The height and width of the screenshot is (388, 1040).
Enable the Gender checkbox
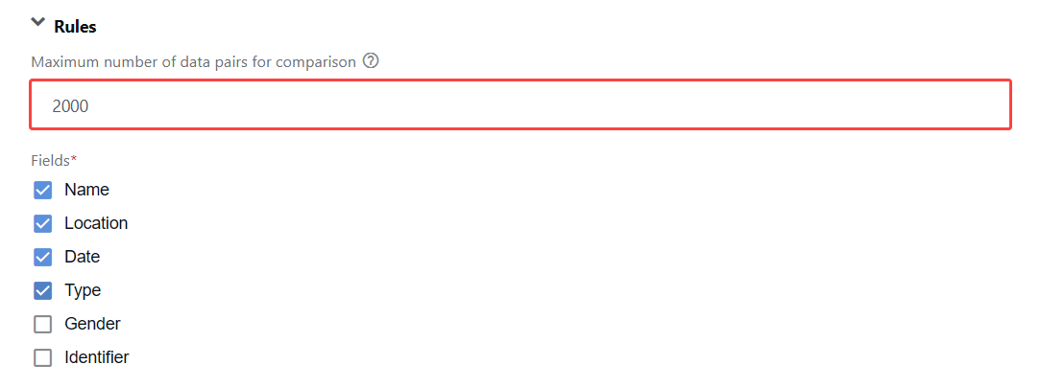click(42, 325)
